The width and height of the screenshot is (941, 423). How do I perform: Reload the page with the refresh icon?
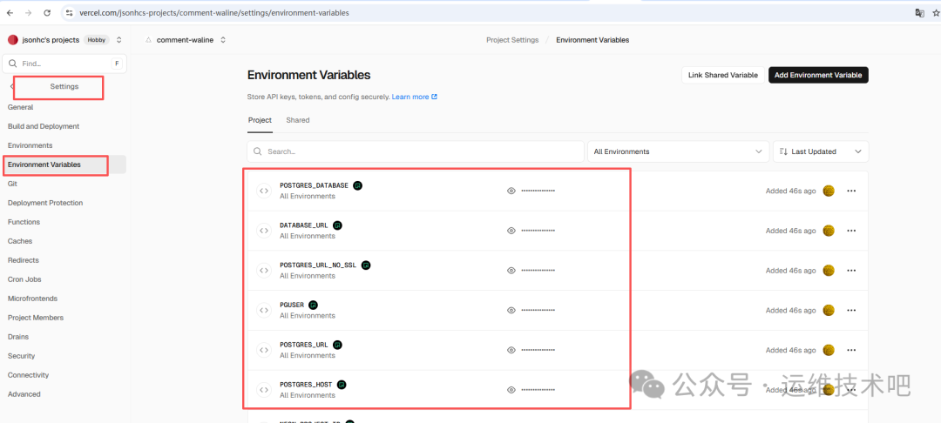point(47,12)
